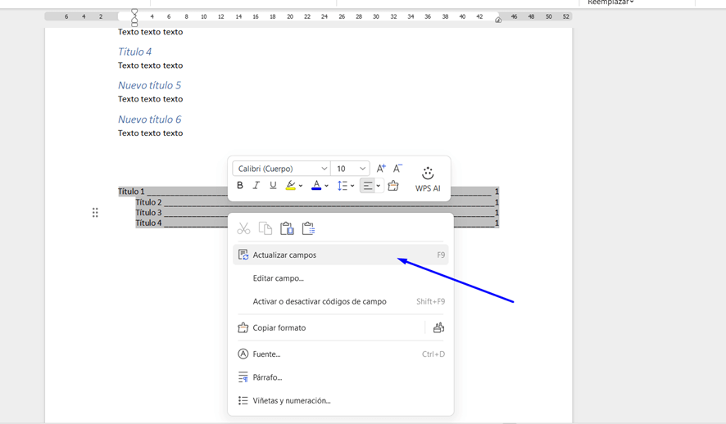Image resolution: width=726 pixels, height=424 pixels.
Task: Open WPS AI assistant
Action: pos(428,179)
